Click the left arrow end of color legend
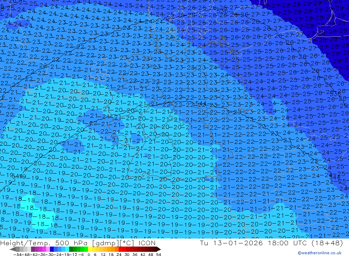The image size is (349, 256). [x=13, y=249]
